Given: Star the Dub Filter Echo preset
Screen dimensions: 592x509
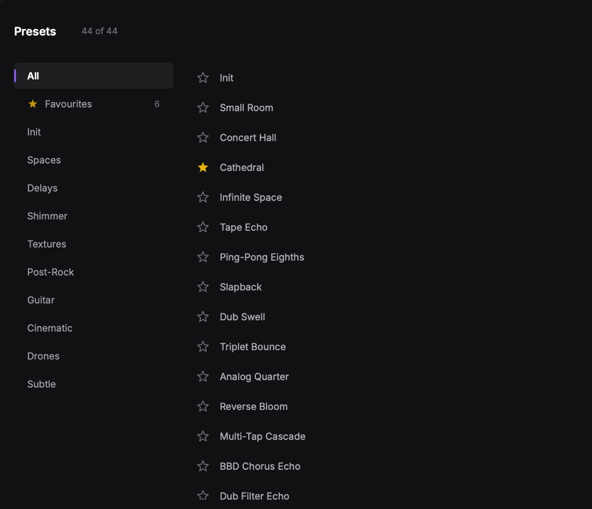Looking at the screenshot, I should point(202,496).
